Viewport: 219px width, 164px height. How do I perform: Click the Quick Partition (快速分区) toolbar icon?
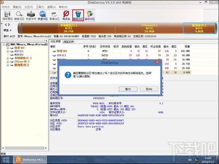click(x=43, y=15)
